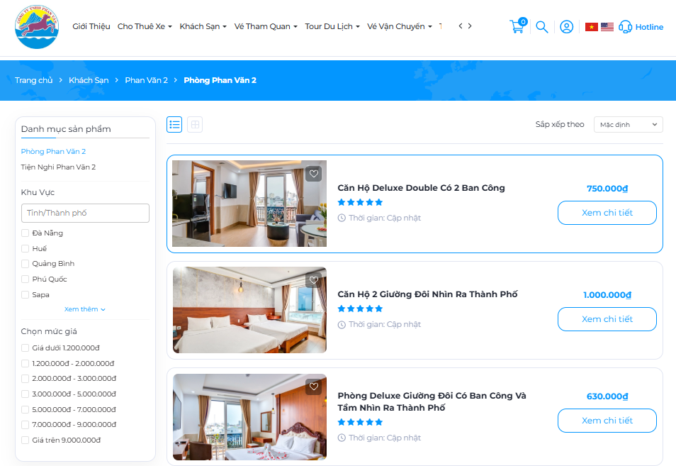The height and width of the screenshot is (466, 676).
Task: View details of Căn Hộ 2 Giường Đôi
Action: [x=607, y=319]
